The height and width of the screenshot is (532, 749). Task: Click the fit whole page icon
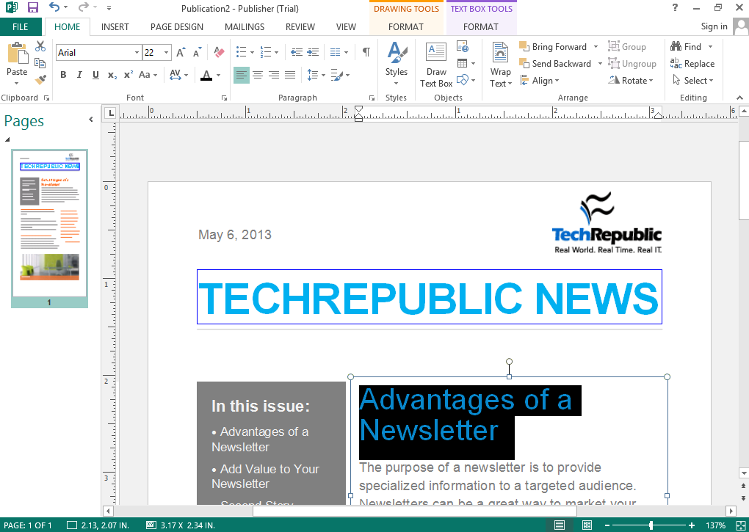(741, 525)
